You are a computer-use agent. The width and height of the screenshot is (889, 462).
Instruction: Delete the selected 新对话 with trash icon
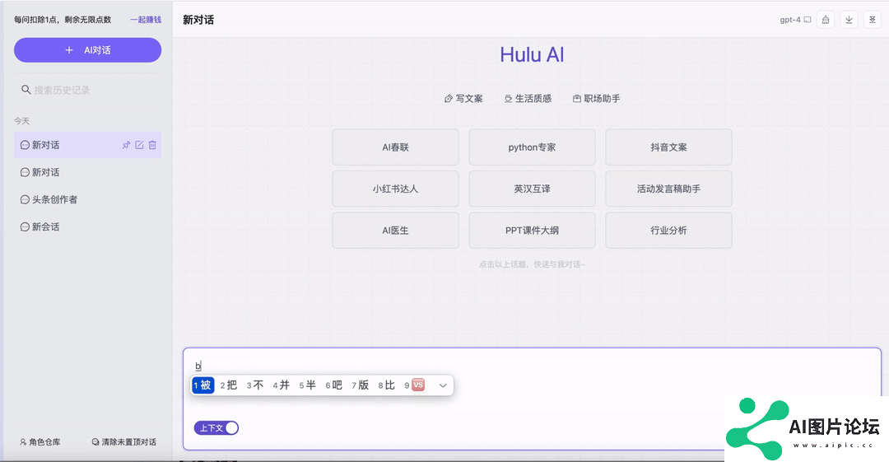(x=152, y=145)
